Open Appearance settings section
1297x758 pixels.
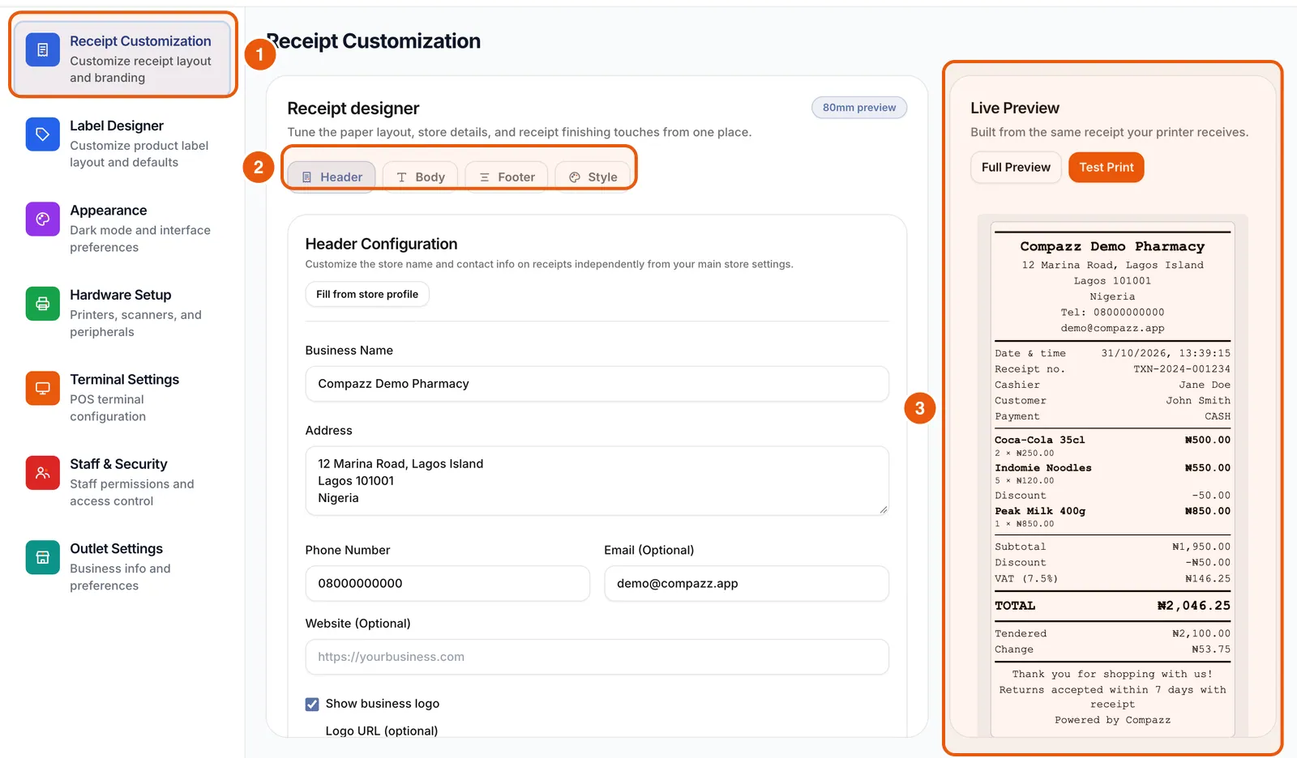[x=123, y=228]
